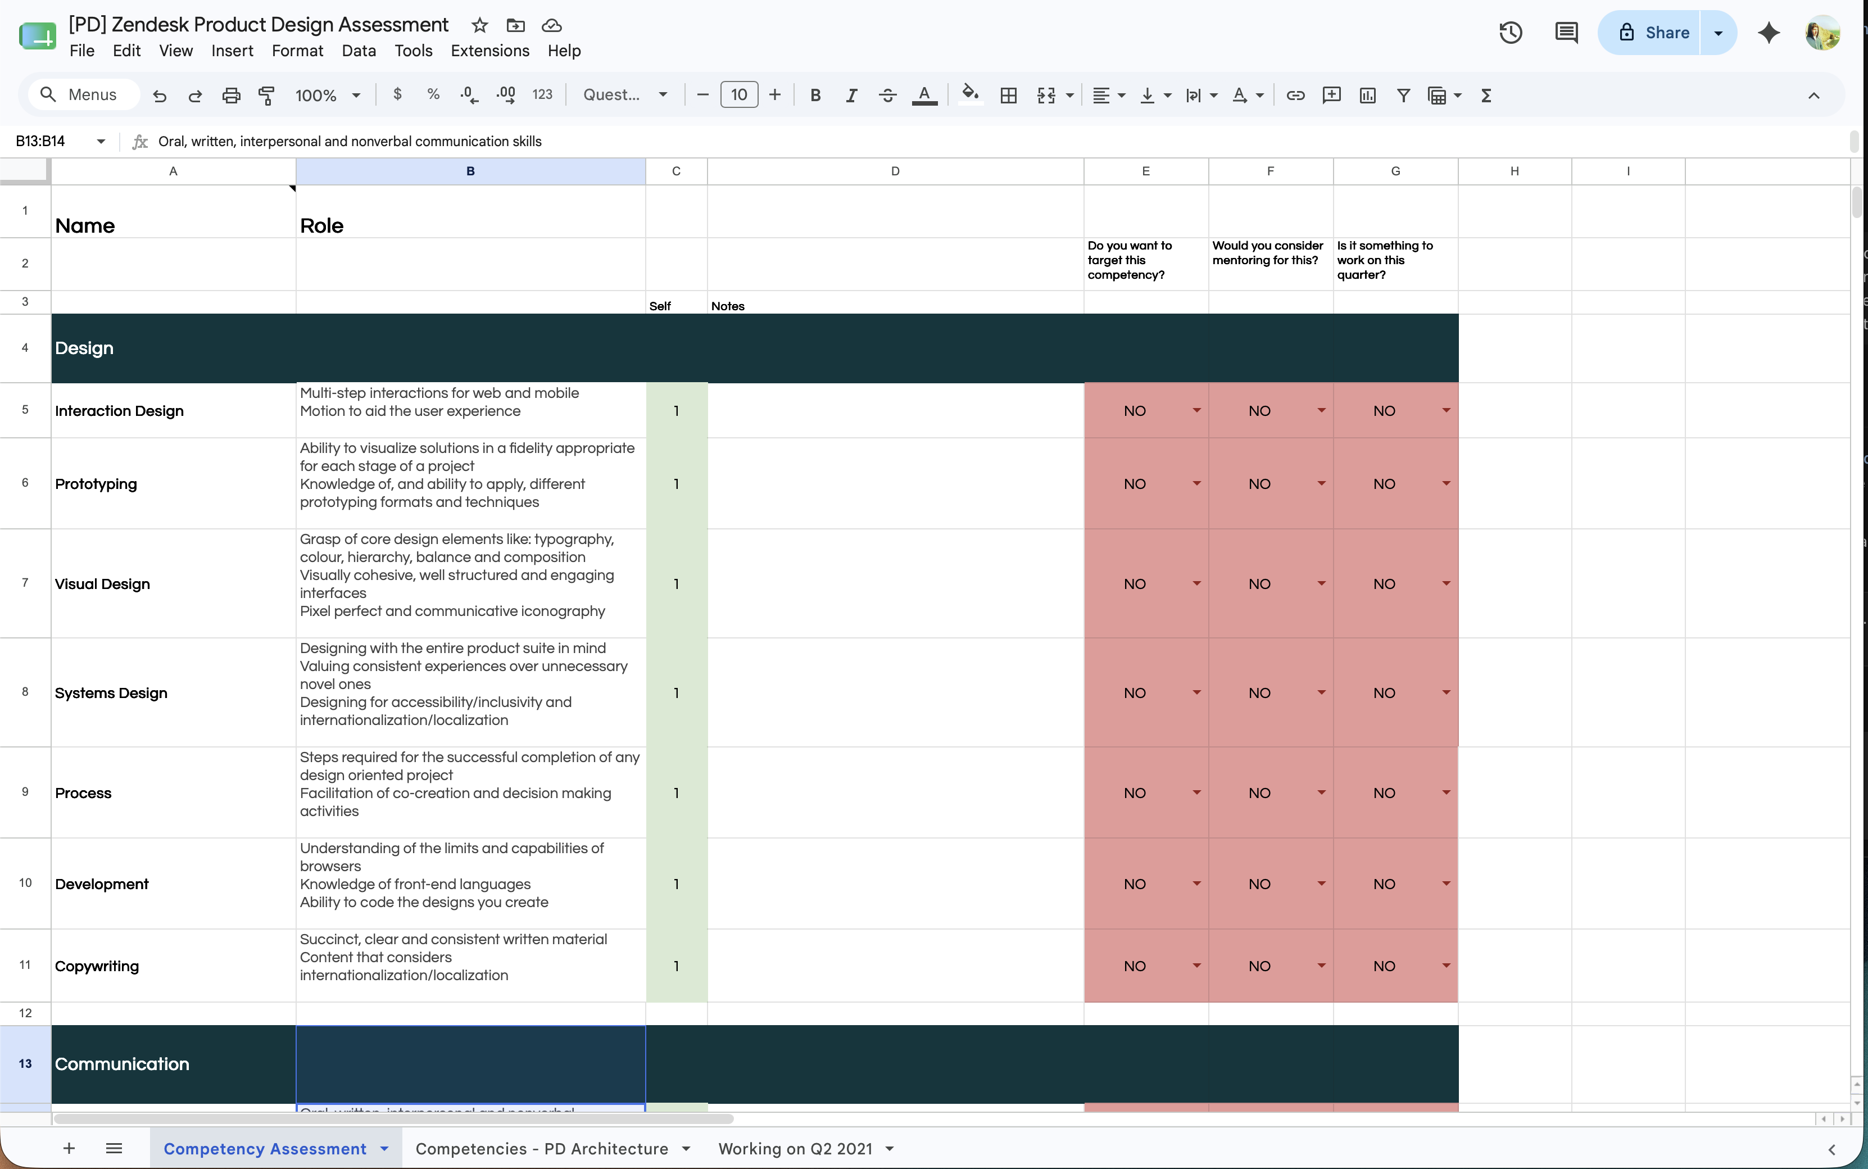
Task: Click the insert link icon
Action: tap(1295, 95)
